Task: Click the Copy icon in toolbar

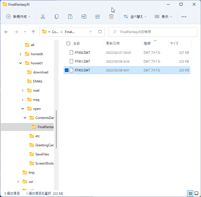Action: click(x=57, y=17)
